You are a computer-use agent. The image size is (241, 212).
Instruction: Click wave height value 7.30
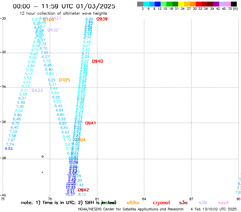[x=20, y=107]
